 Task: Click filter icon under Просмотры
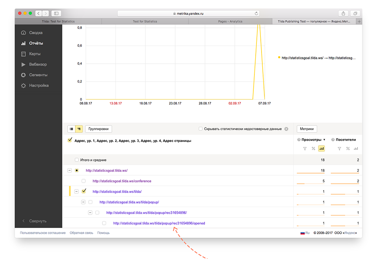point(305,149)
